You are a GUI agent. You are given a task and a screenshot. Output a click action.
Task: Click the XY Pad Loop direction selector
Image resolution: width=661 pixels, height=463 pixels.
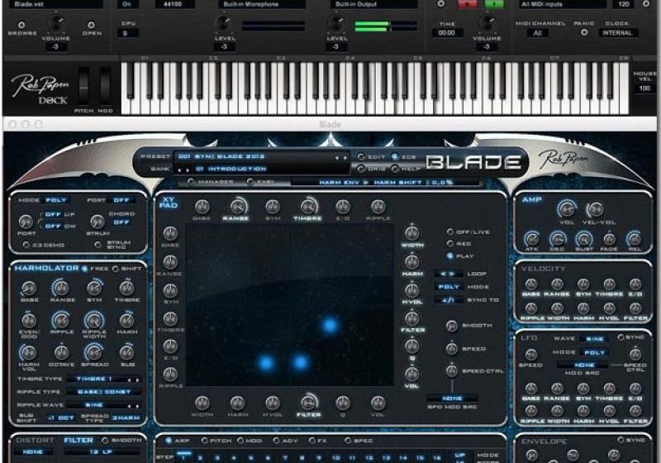[448, 274]
